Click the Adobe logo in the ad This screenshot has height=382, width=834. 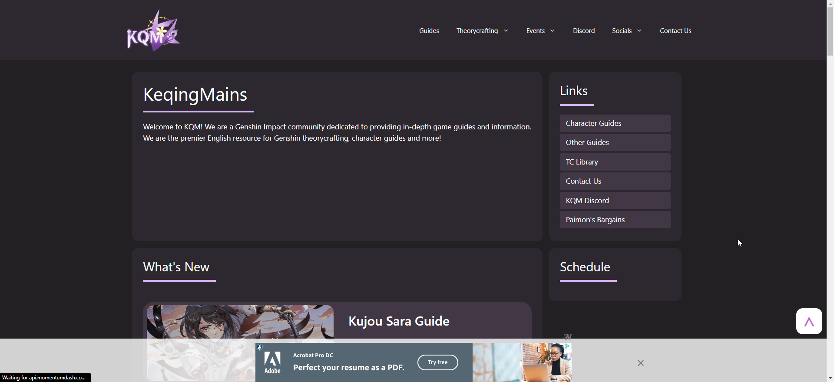click(x=272, y=363)
